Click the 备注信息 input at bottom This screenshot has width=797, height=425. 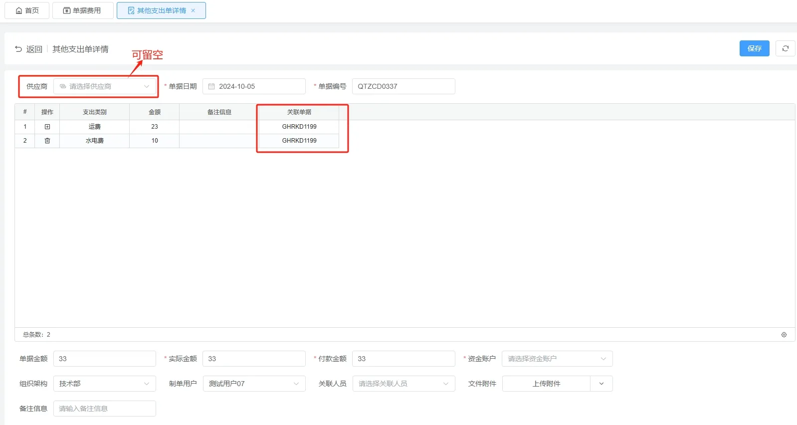pos(104,409)
